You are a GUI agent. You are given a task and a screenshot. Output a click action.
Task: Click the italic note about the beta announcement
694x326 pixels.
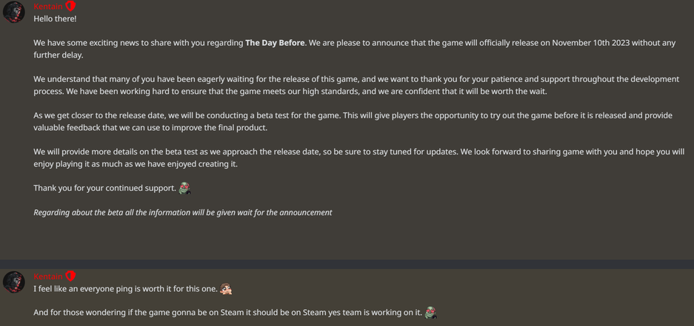tap(182, 212)
